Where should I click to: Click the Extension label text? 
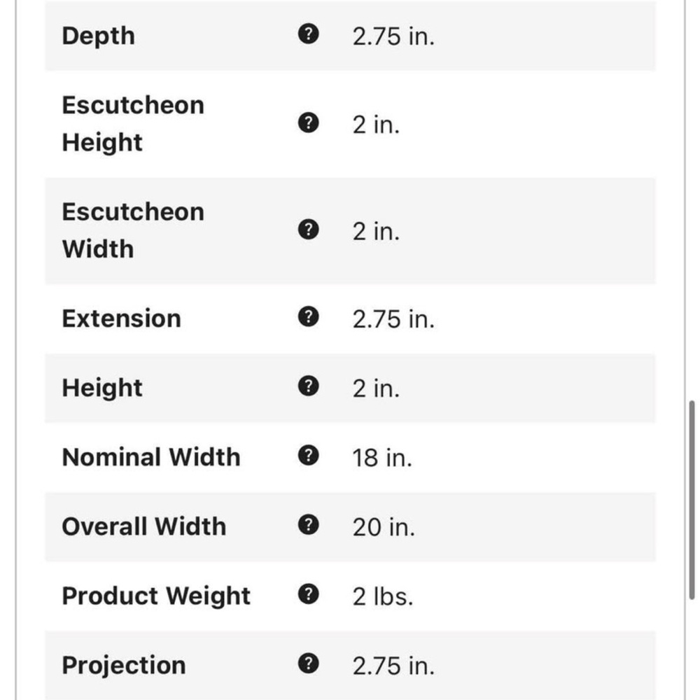point(121,318)
